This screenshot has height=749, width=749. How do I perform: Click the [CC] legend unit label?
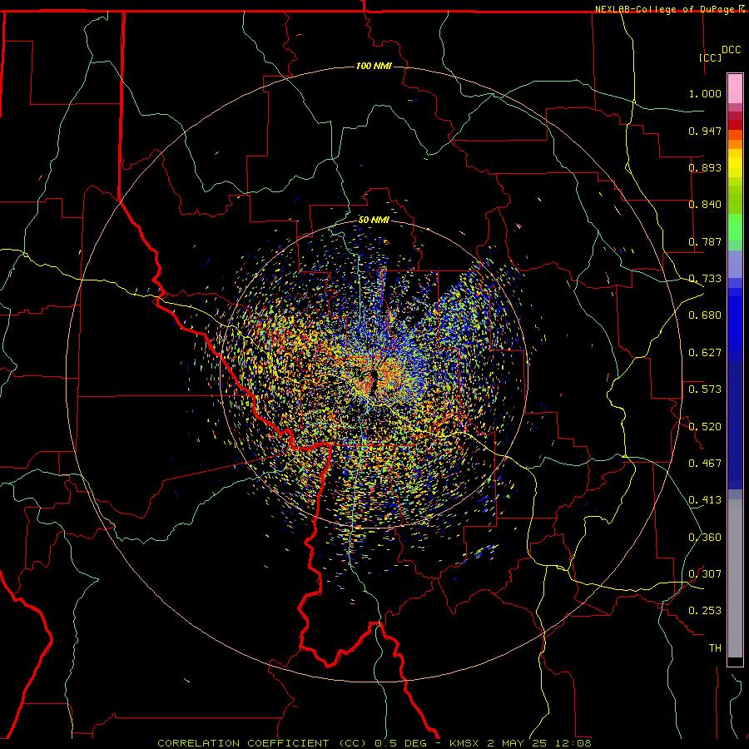(711, 57)
